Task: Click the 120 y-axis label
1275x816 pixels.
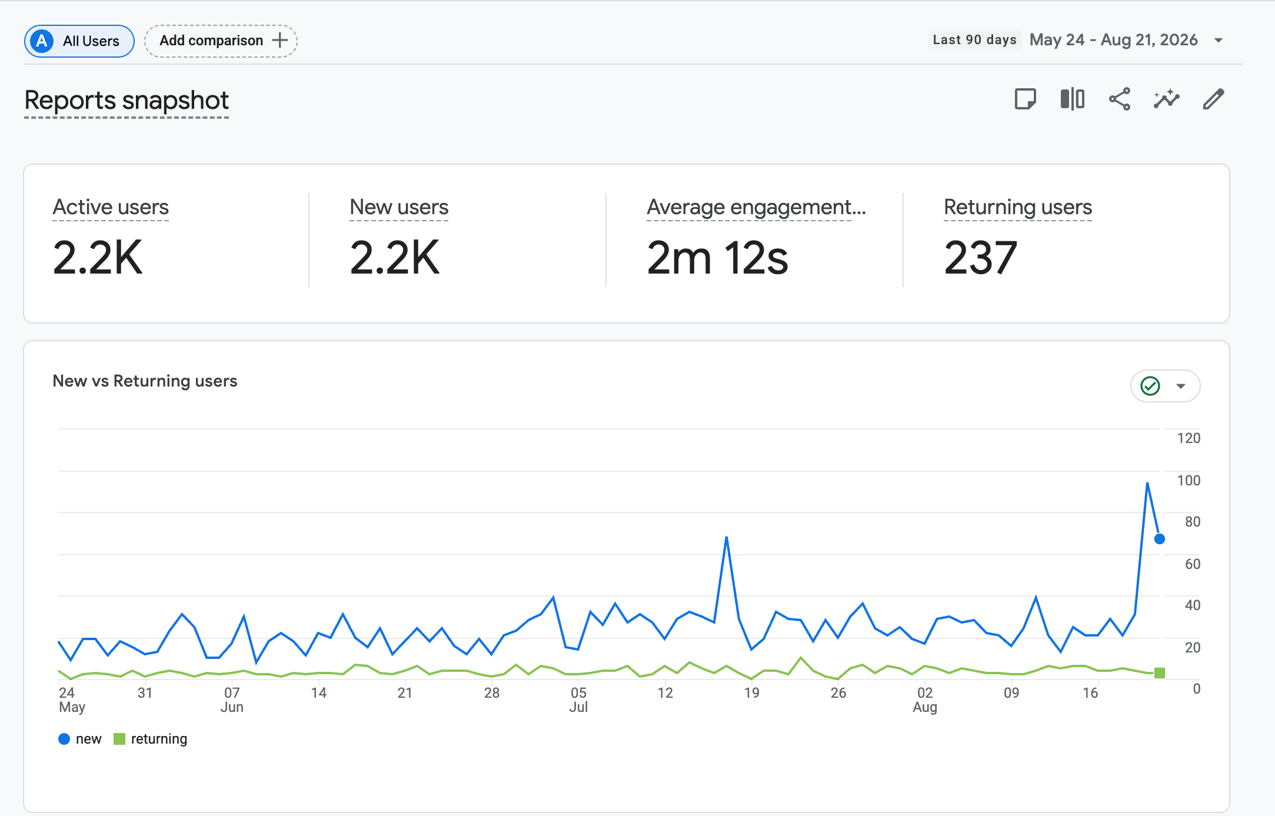Action: pos(1189,438)
